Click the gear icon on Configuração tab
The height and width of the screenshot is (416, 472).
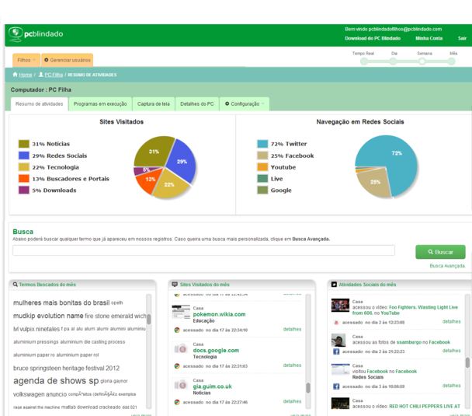tap(227, 103)
